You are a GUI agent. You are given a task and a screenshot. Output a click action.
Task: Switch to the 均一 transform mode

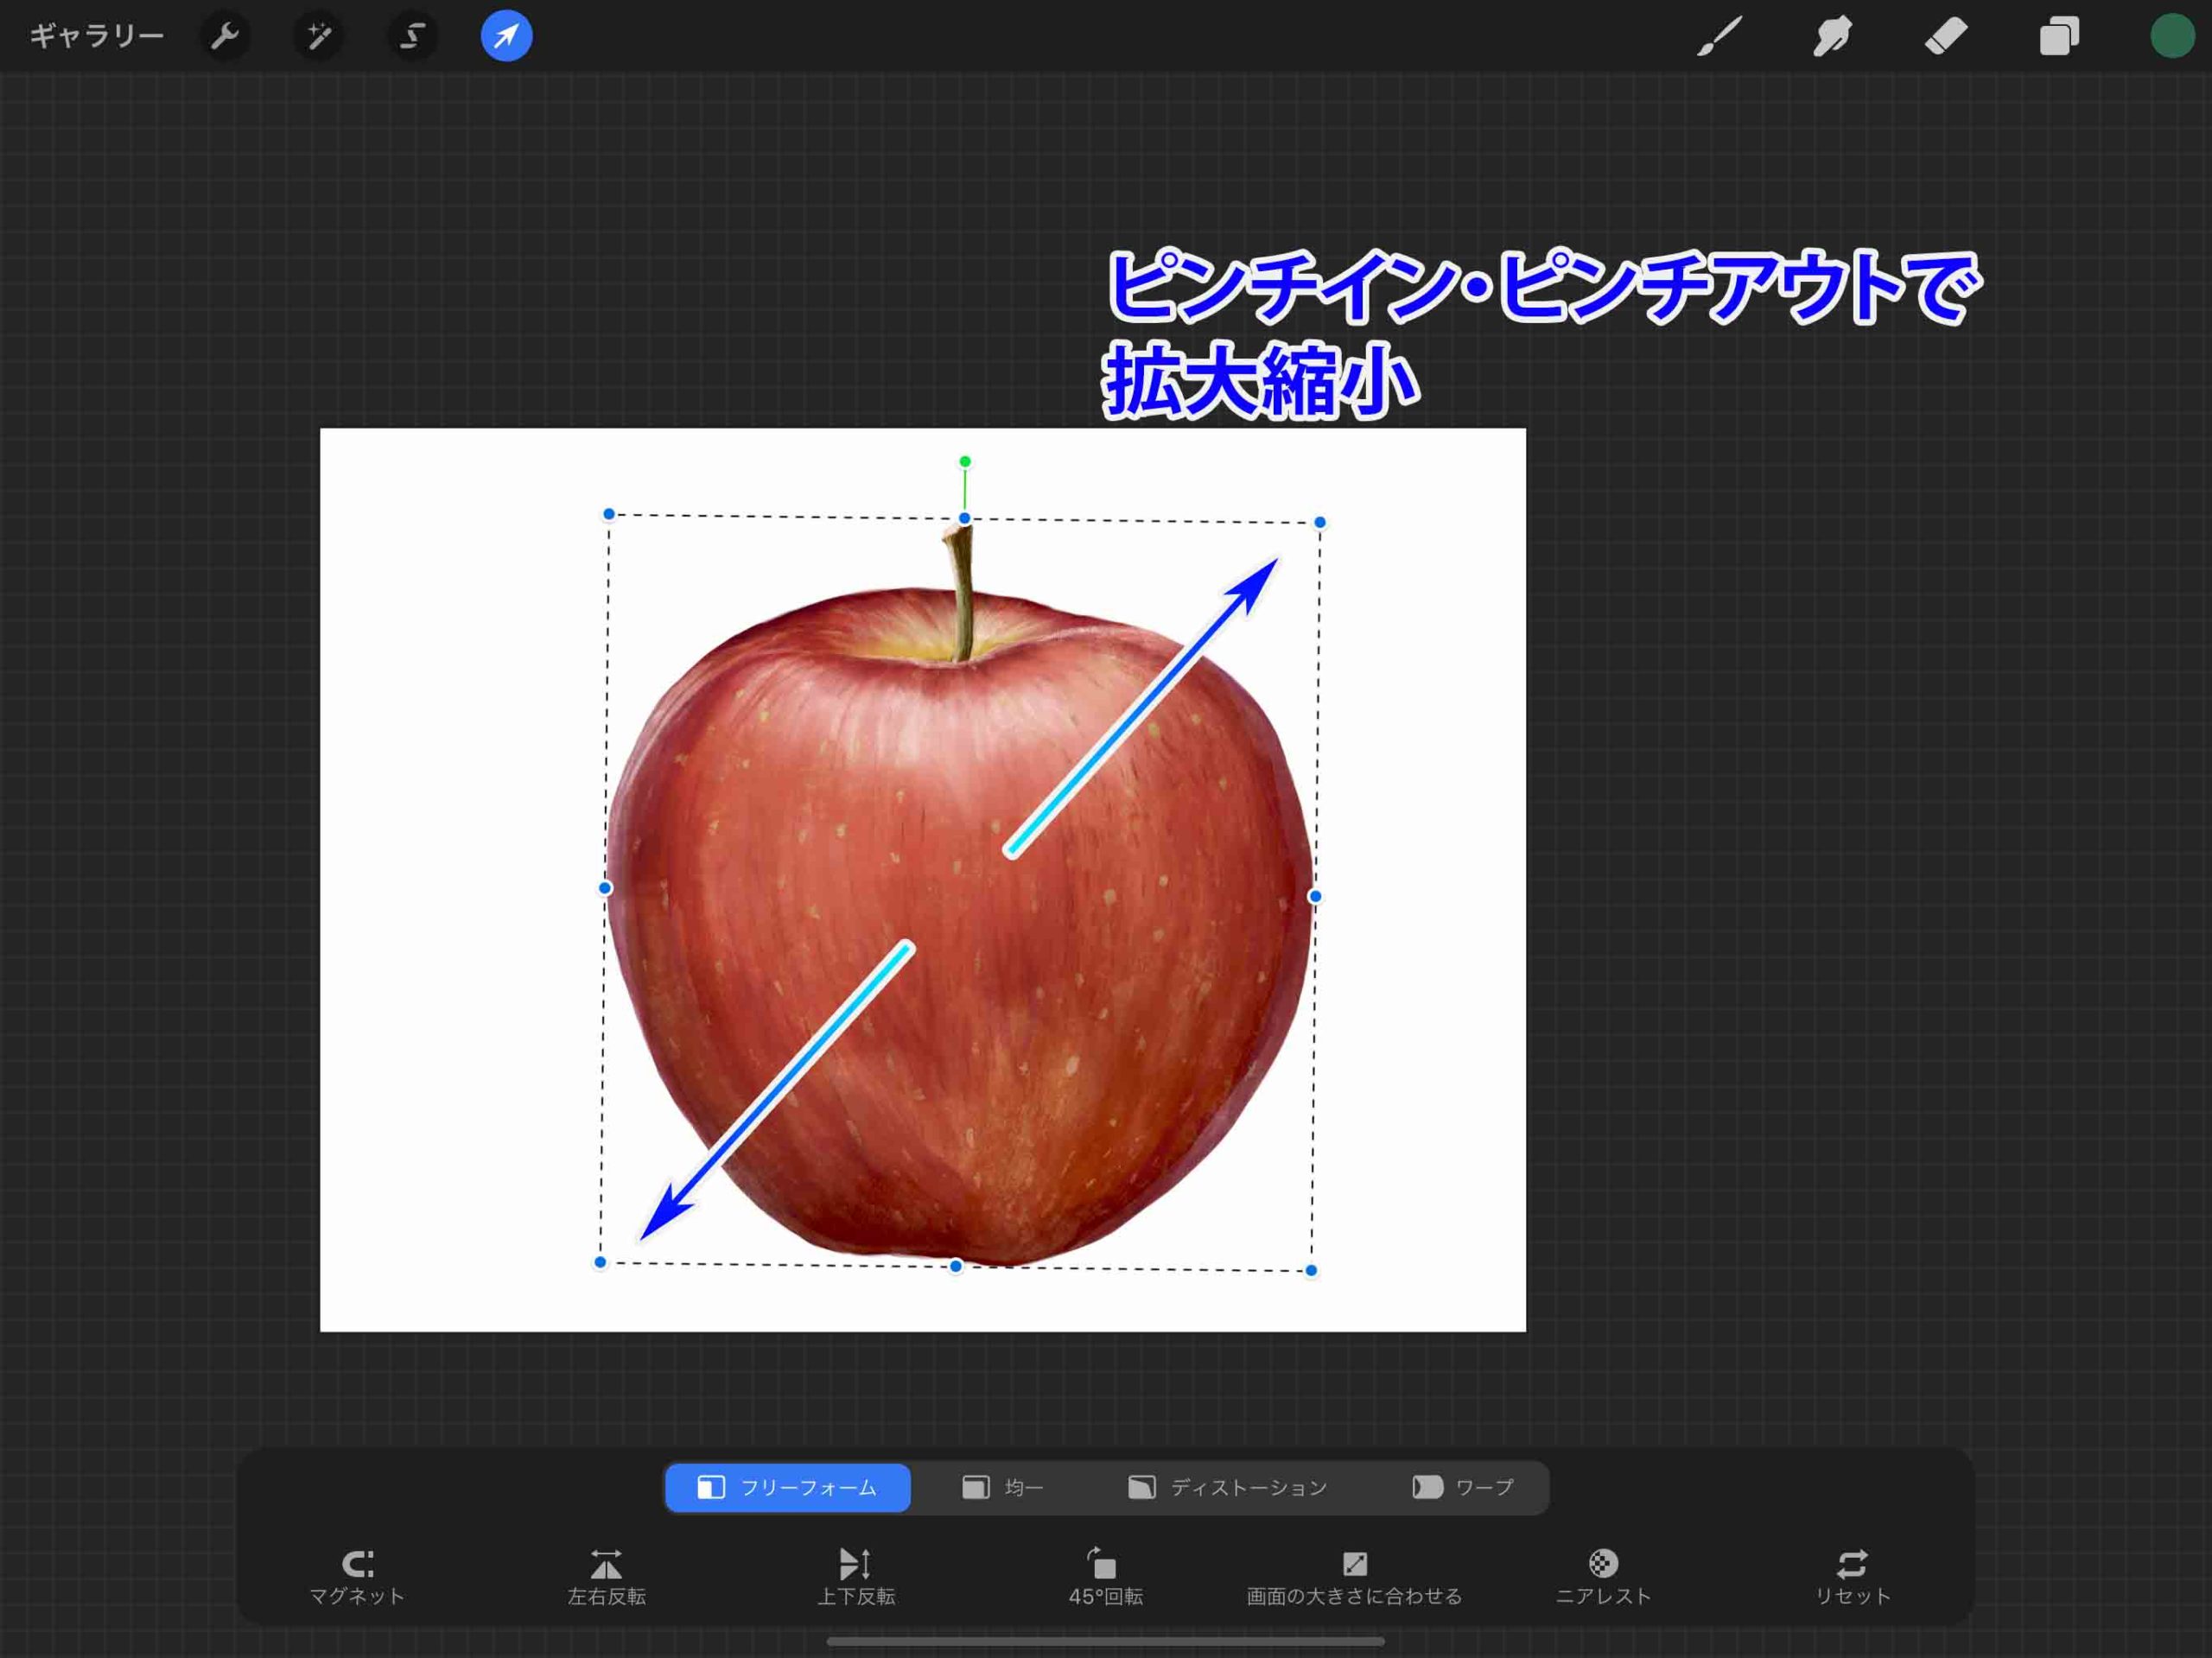(1003, 1487)
